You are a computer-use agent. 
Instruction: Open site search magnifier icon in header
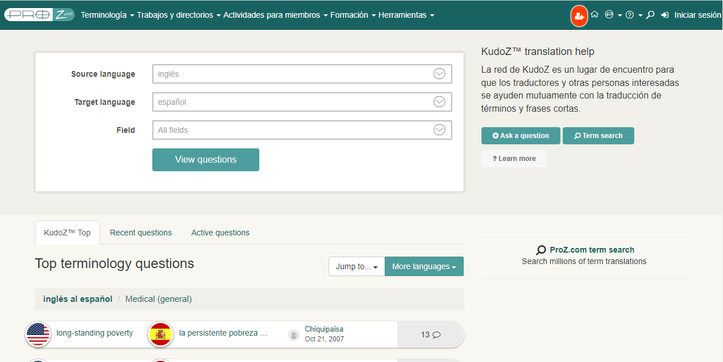(x=650, y=15)
